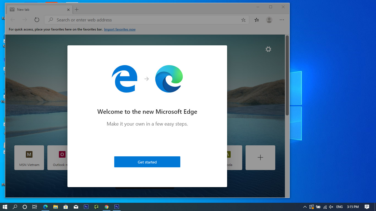
Task: Click the Make it your own in a few easy steps text
Action: [147, 124]
